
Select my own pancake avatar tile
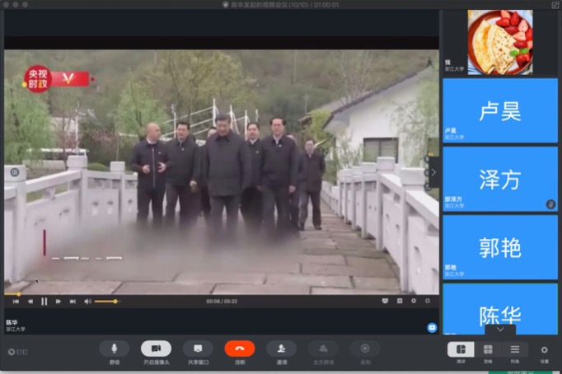pyautogui.click(x=500, y=42)
